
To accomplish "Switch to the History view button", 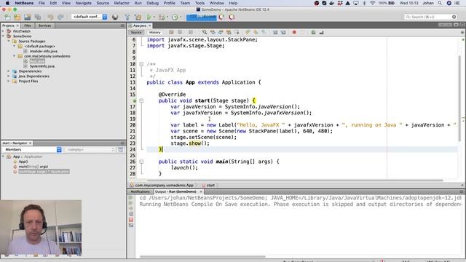I will (x=154, y=32).
